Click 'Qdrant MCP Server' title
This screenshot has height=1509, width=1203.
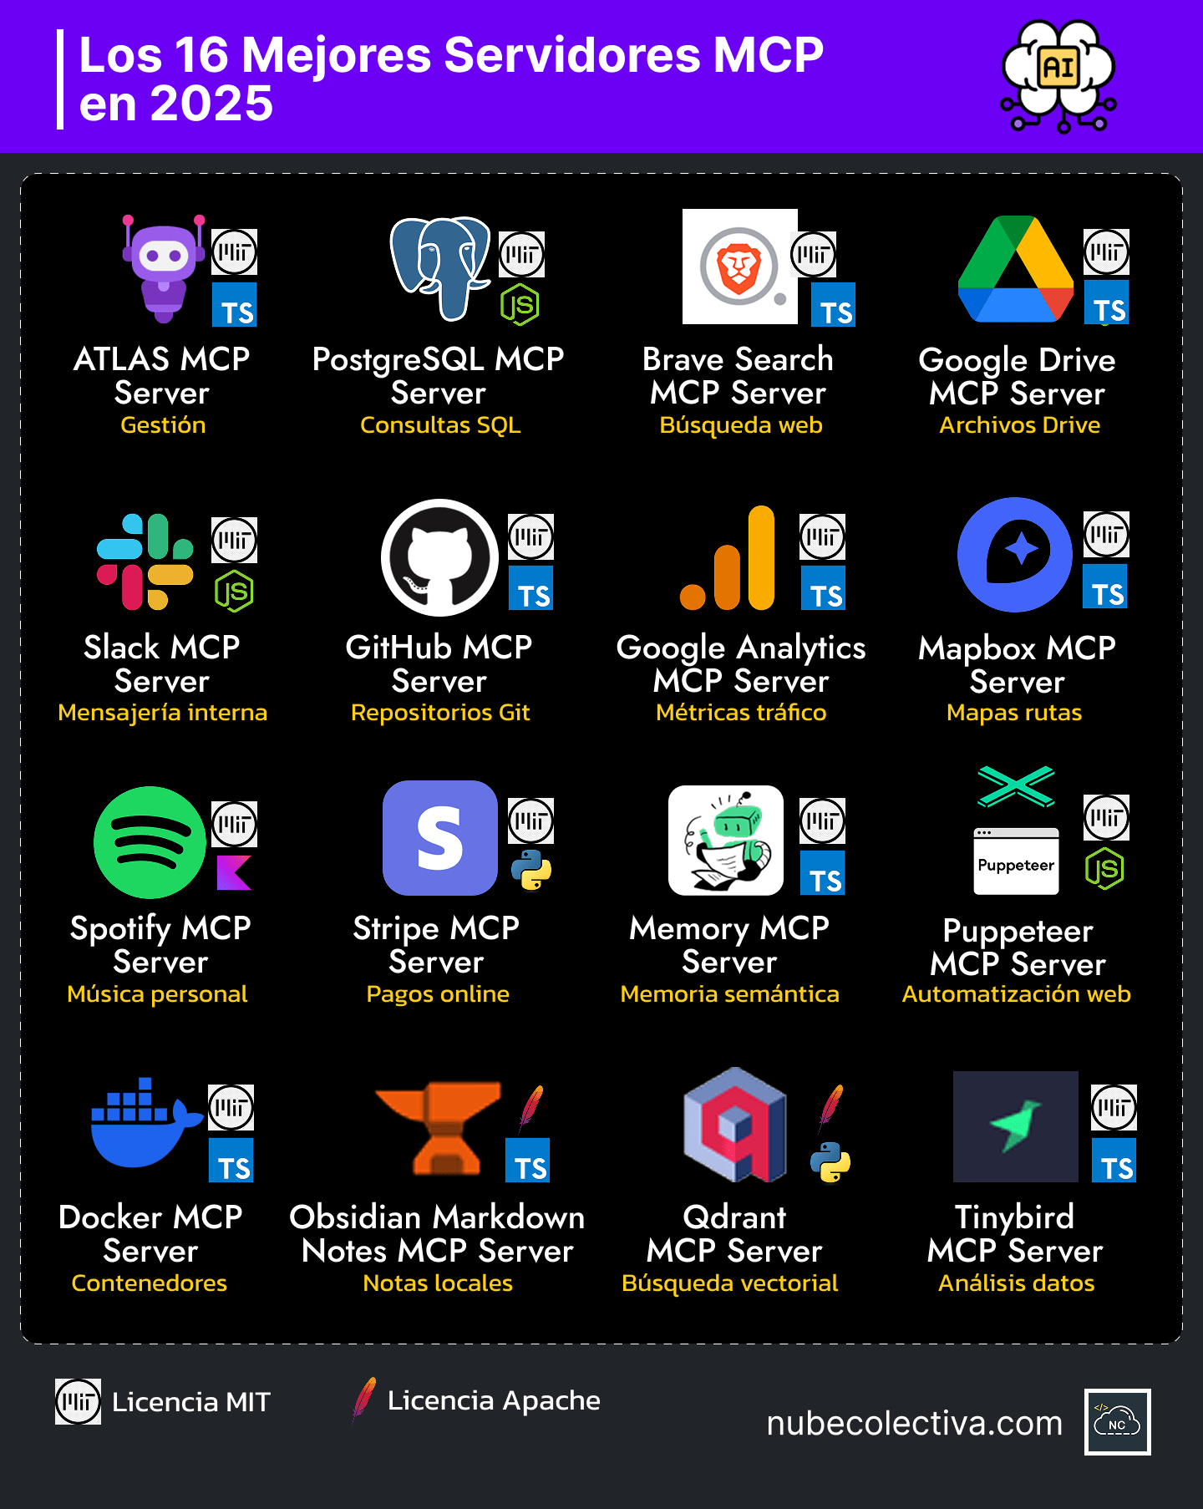point(734,1234)
